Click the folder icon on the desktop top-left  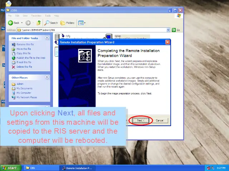[9, 4]
